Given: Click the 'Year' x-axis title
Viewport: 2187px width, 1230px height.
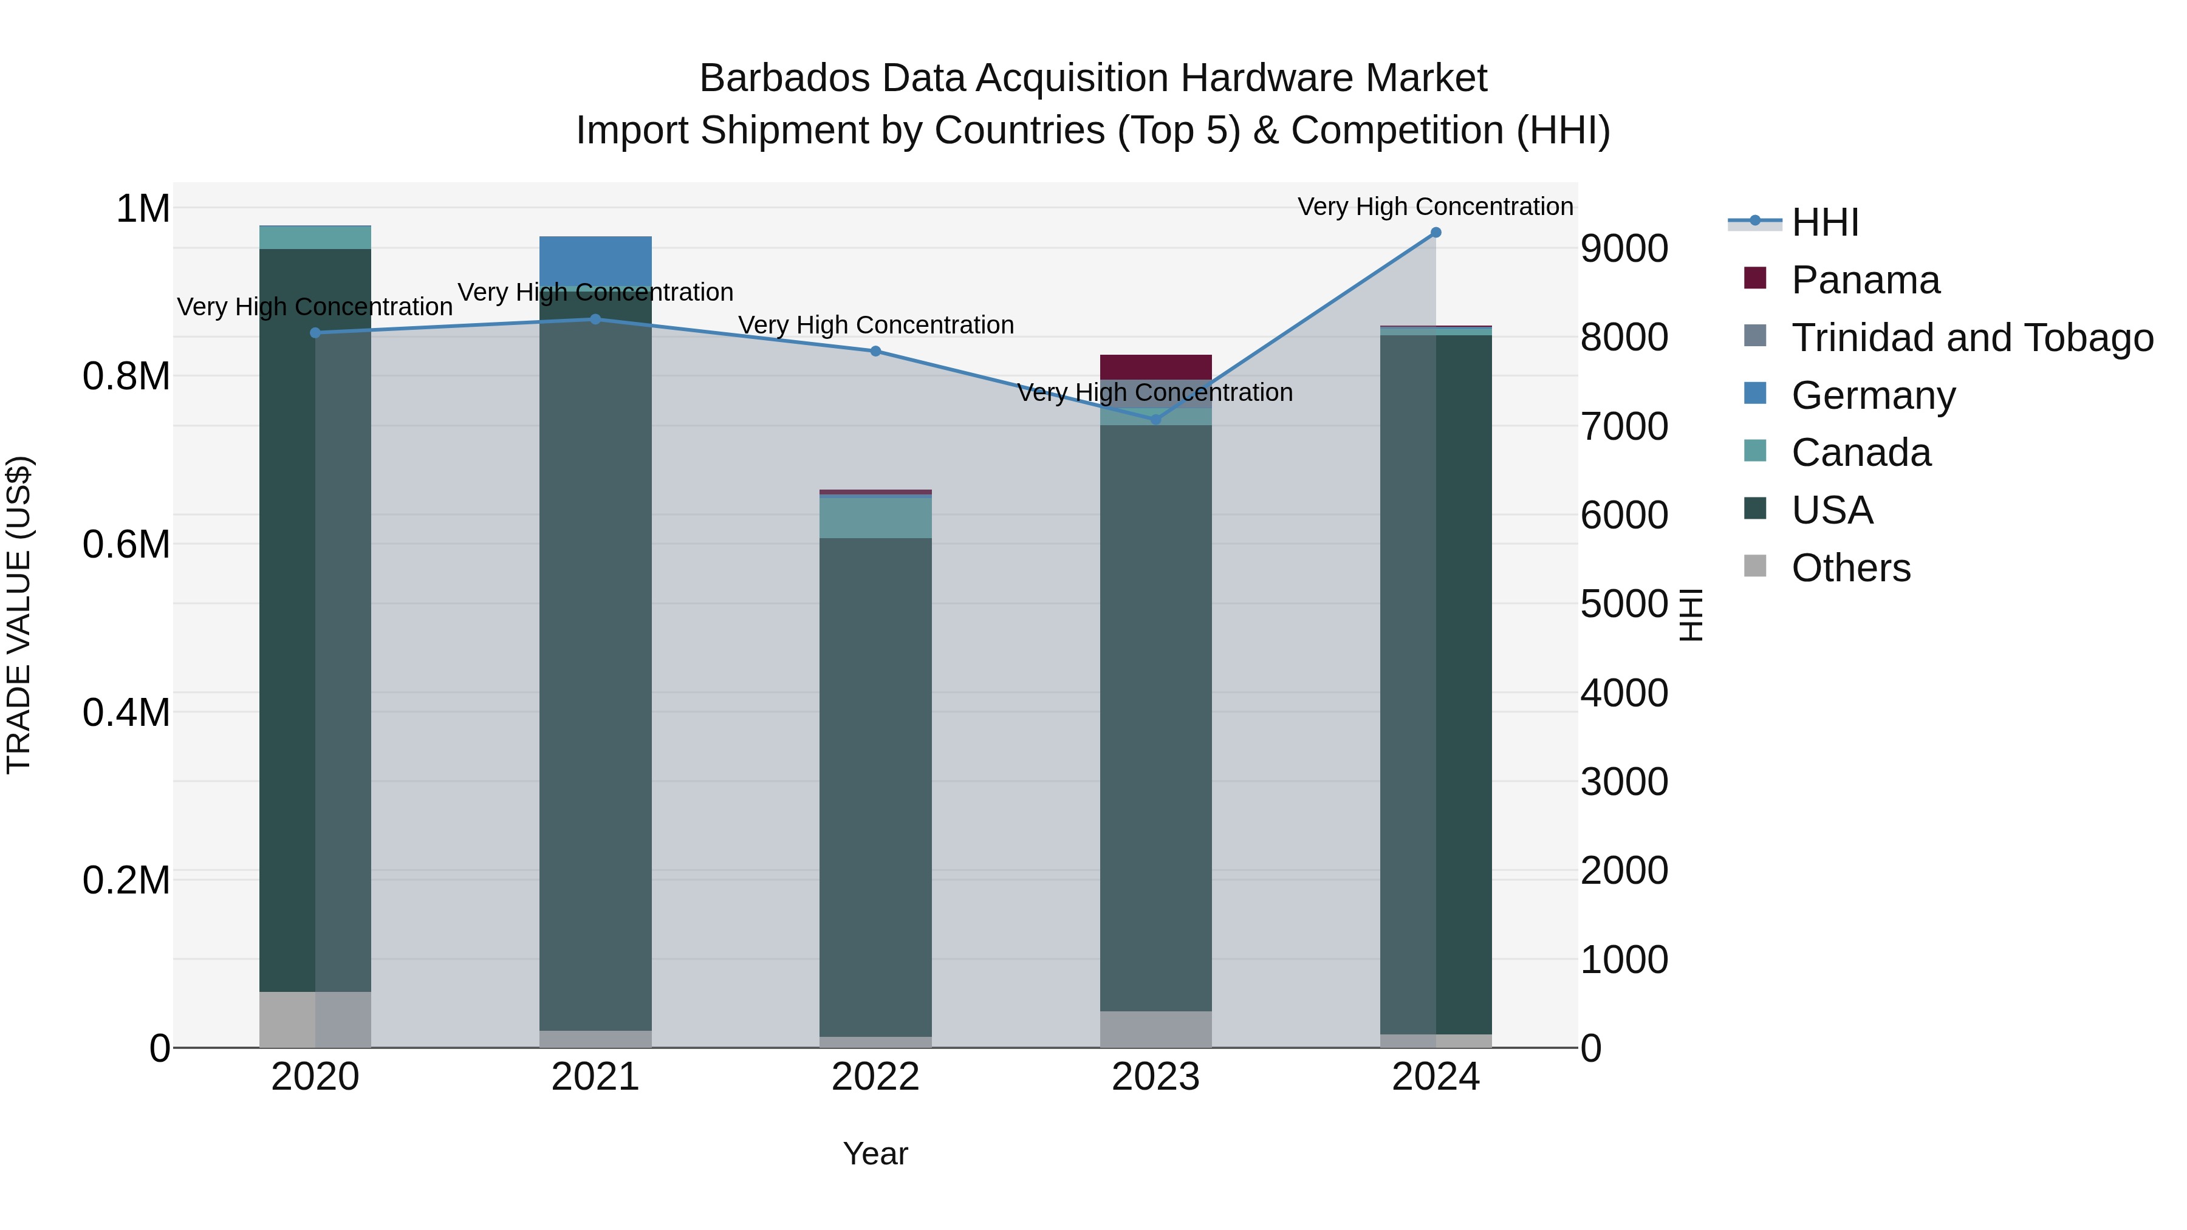Looking at the screenshot, I should tap(875, 1153).
